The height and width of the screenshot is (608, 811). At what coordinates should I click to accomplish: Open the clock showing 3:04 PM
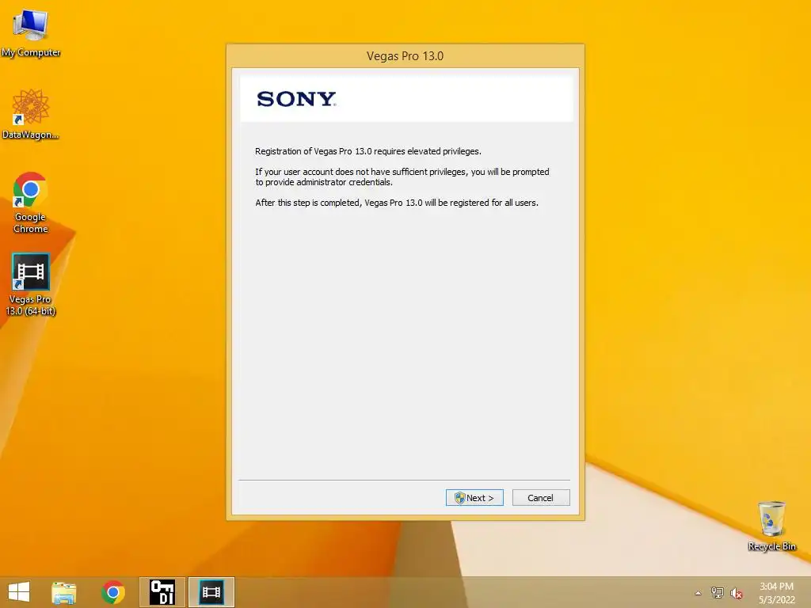776,593
